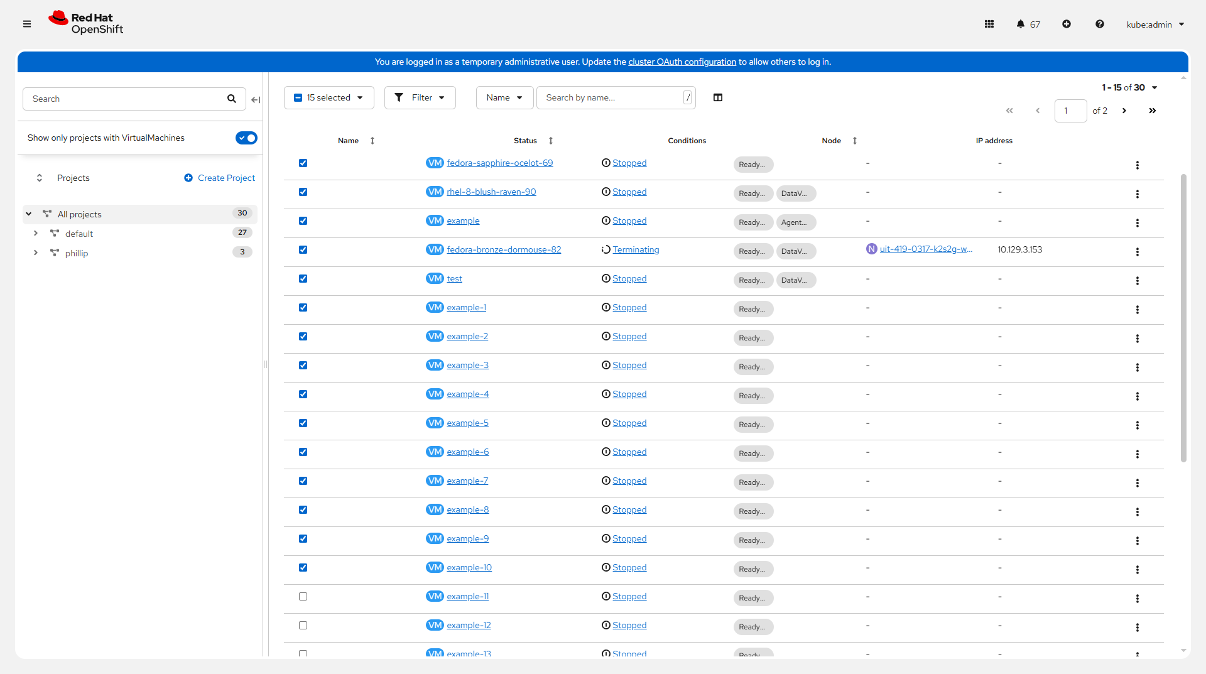
Task: Open cluster OAuth configuration link
Action: click(x=682, y=62)
